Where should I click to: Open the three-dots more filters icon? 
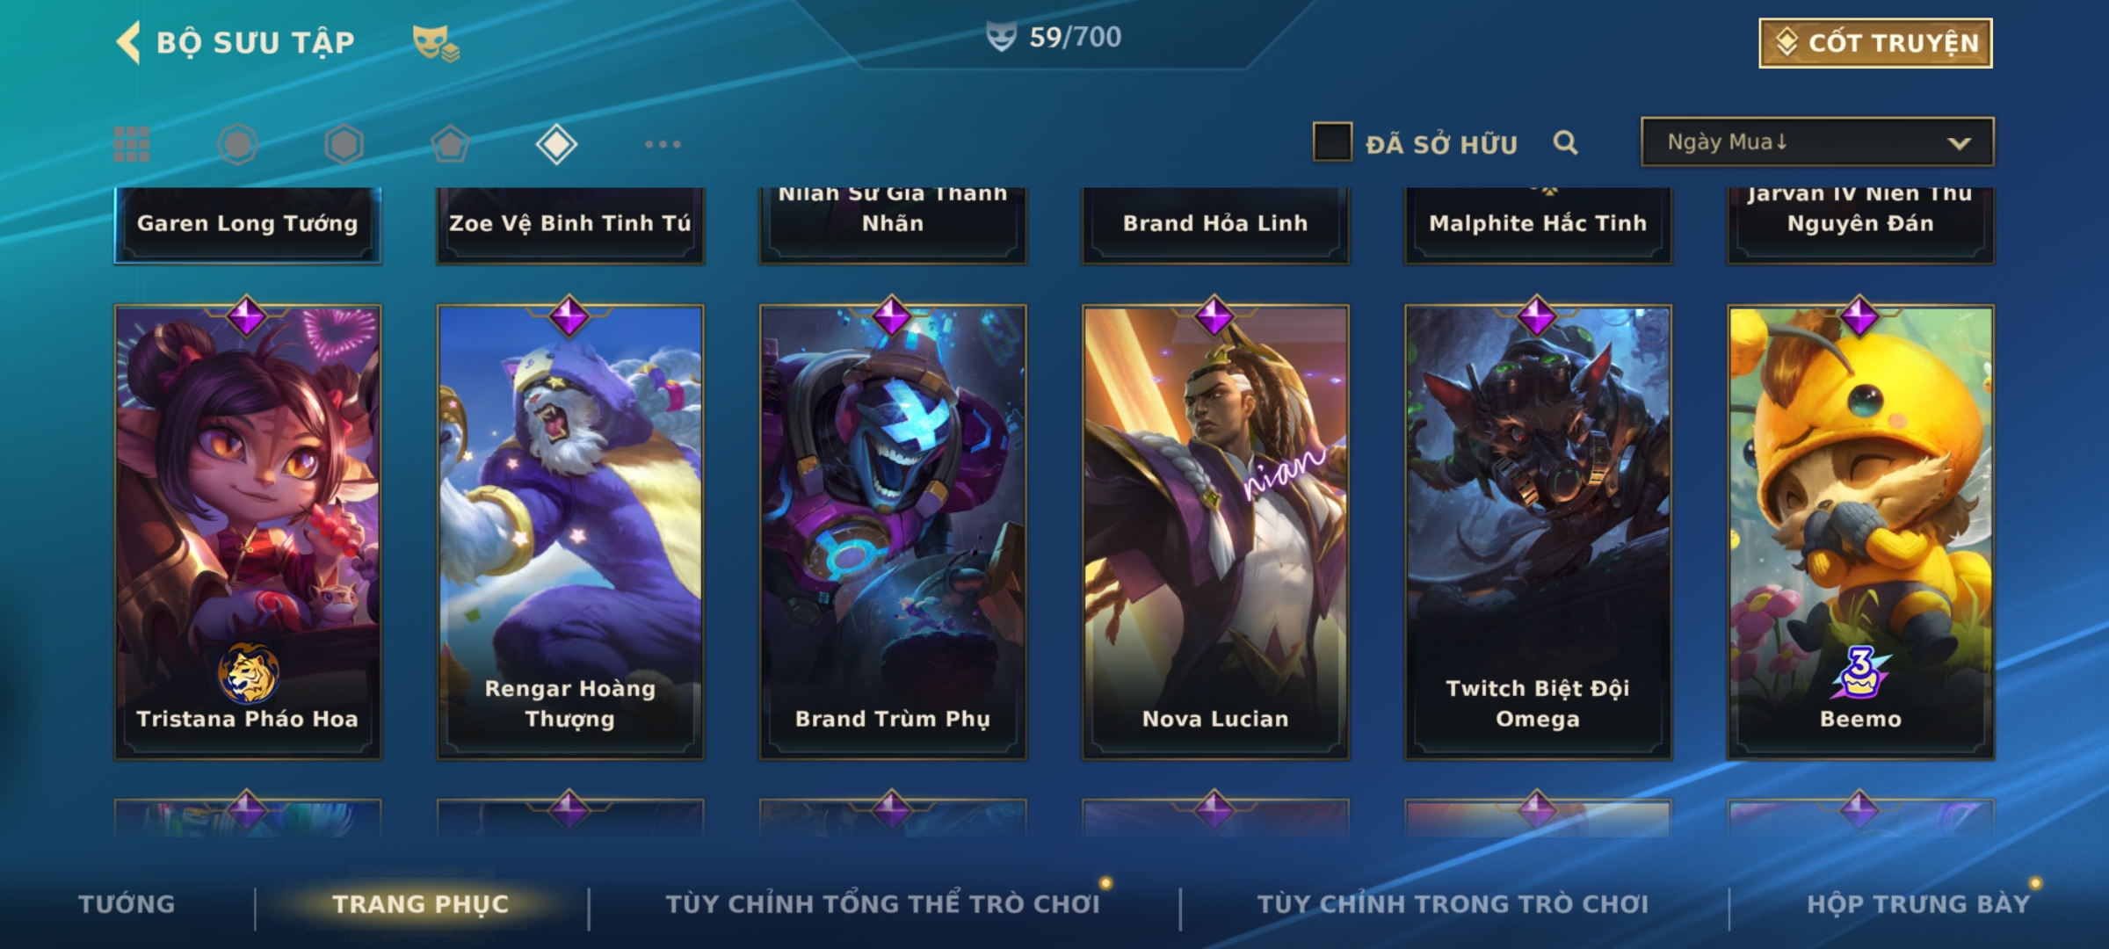[663, 144]
